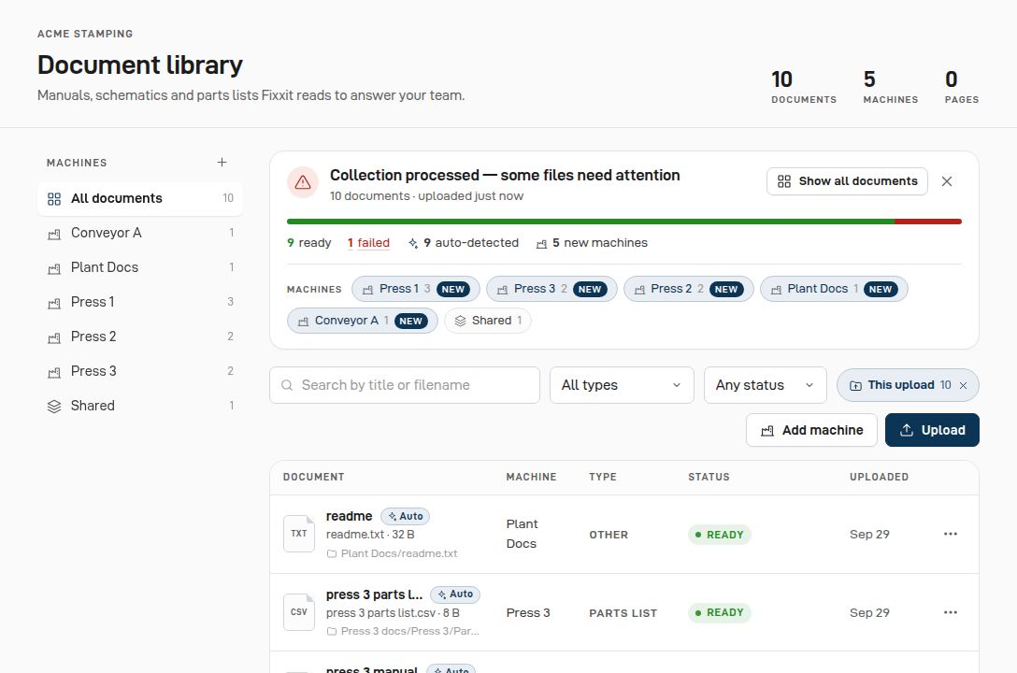Click the READY badge for press 3 parts list
The image size is (1017, 673).
[x=720, y=612]
